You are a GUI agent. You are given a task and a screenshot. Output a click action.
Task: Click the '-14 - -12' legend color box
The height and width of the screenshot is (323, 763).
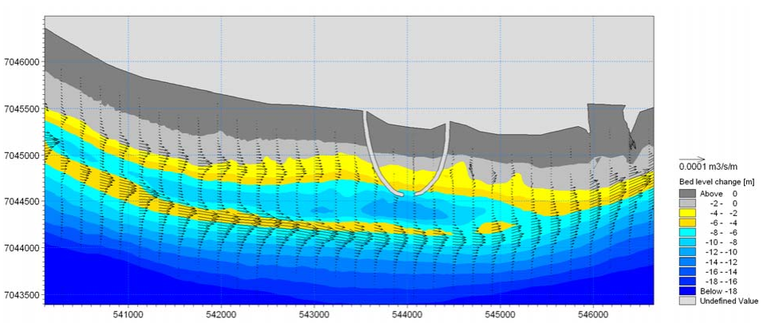687,262
